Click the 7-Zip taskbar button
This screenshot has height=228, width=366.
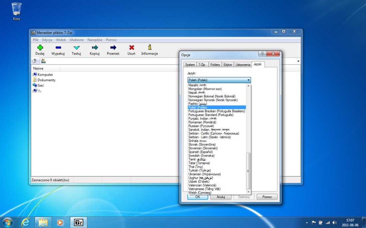click(79, 222)
